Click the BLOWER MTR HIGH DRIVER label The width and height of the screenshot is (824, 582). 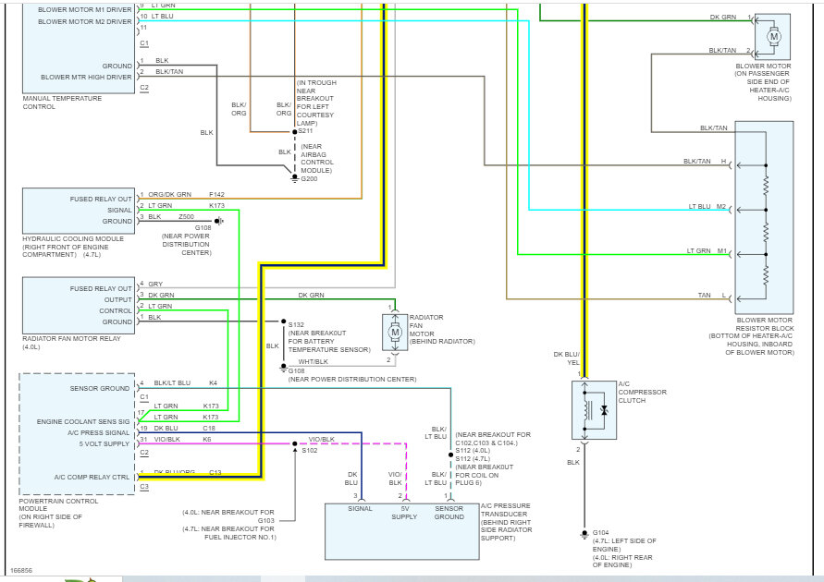click(x=86, y=78)
